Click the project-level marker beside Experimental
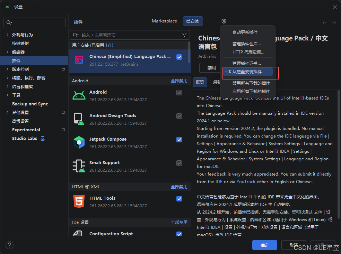 pyautogui.click(x=63, y=130)
